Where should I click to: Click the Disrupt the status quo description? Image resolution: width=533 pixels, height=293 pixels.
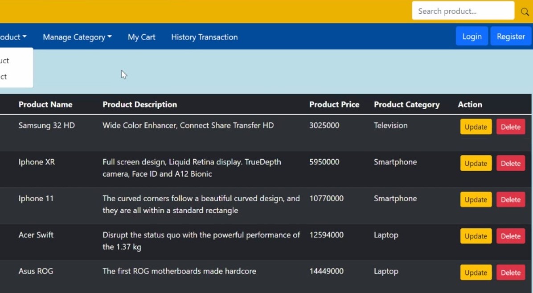[201, 240]
